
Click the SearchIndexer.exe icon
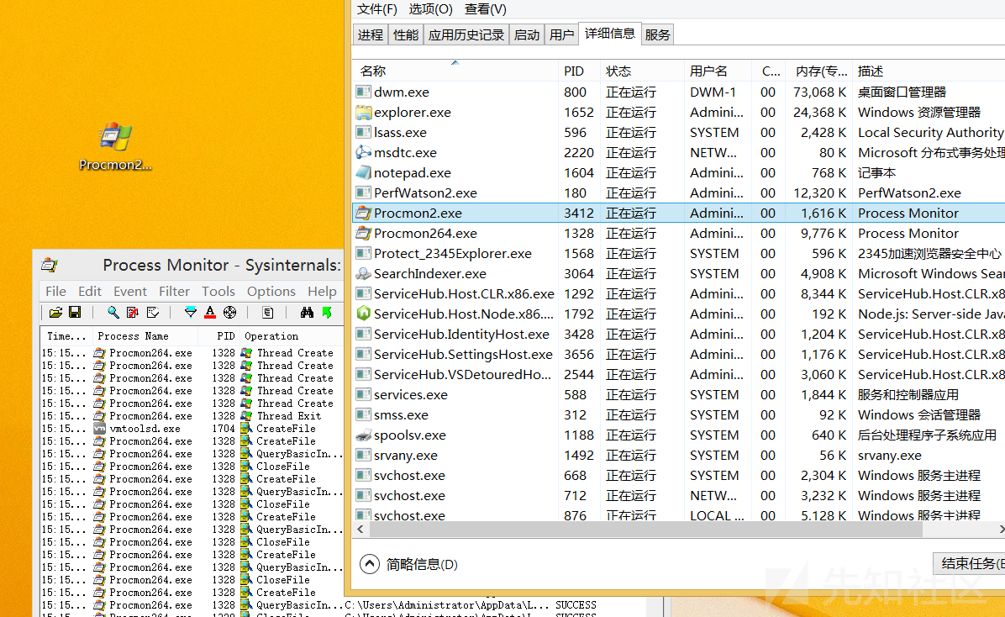363,273
